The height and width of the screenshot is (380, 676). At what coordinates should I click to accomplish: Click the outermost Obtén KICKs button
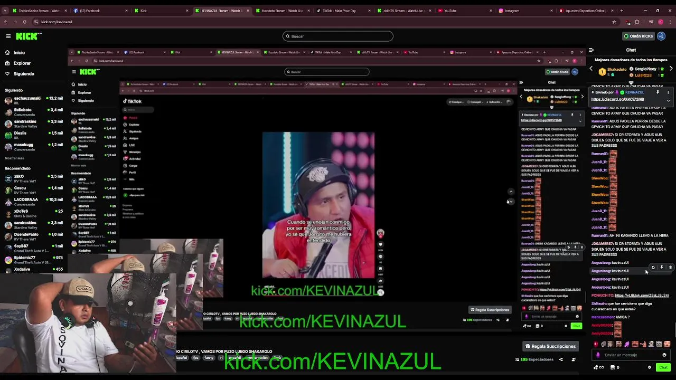pos(638,36)
